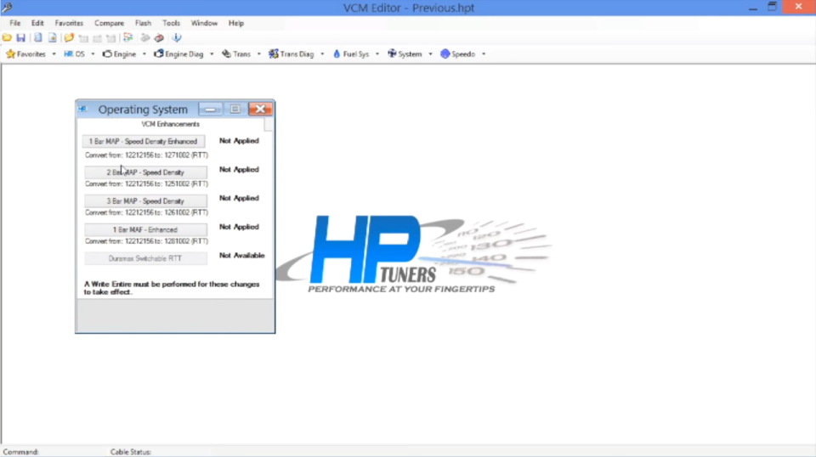
Task: Expand the Trans dropdown arrow
Action: pos(258,54)
